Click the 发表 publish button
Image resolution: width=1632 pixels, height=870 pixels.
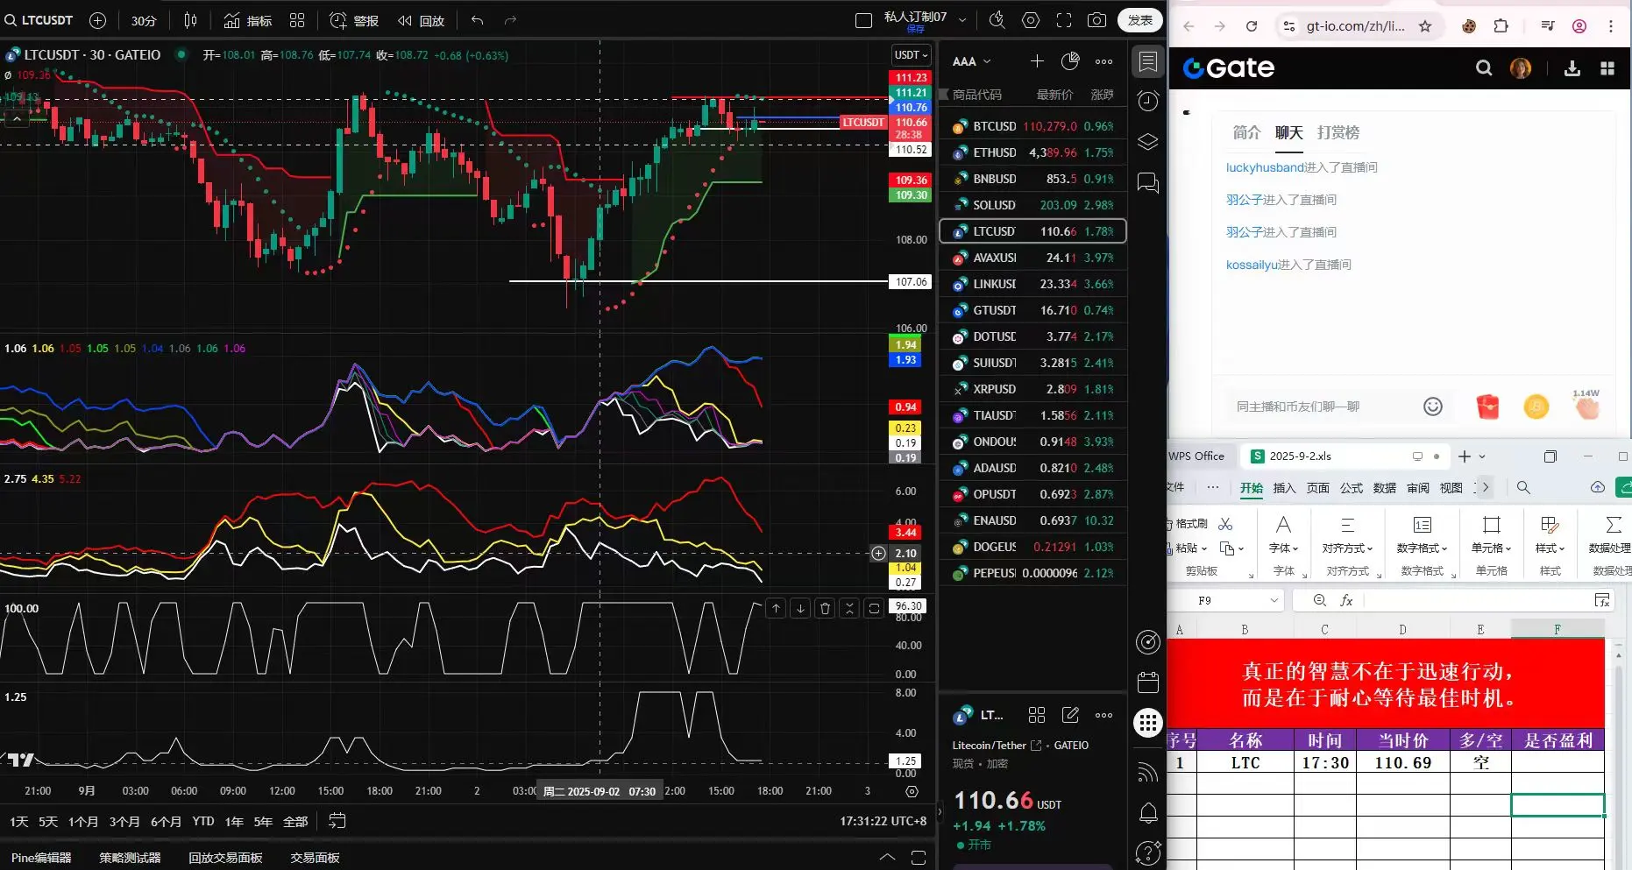click(1139, 20)
